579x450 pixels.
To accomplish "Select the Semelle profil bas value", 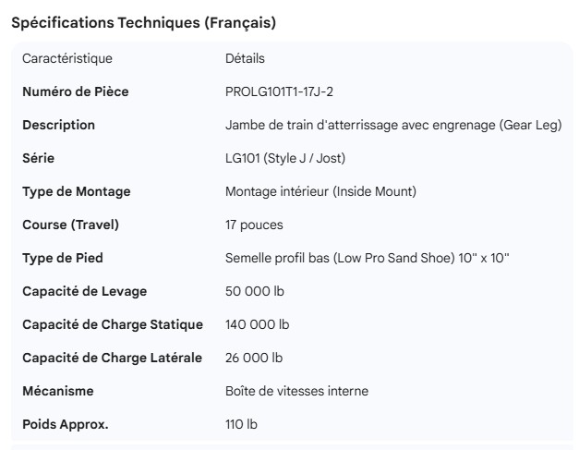I will pos(368,258).
